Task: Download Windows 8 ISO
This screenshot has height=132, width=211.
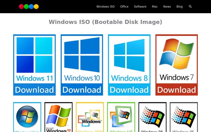Action: 129,90
